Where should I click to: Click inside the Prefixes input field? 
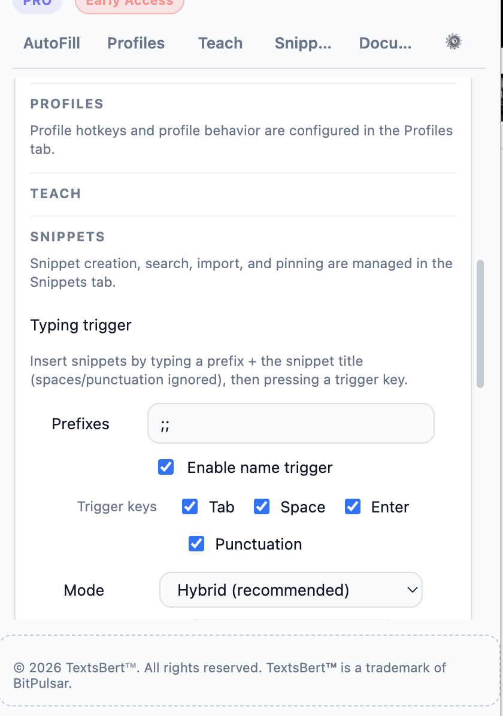pos(291,423)
